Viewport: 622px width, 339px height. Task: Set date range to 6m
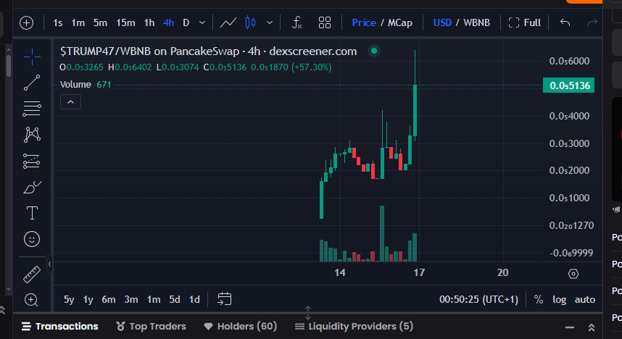pos(108,299)
